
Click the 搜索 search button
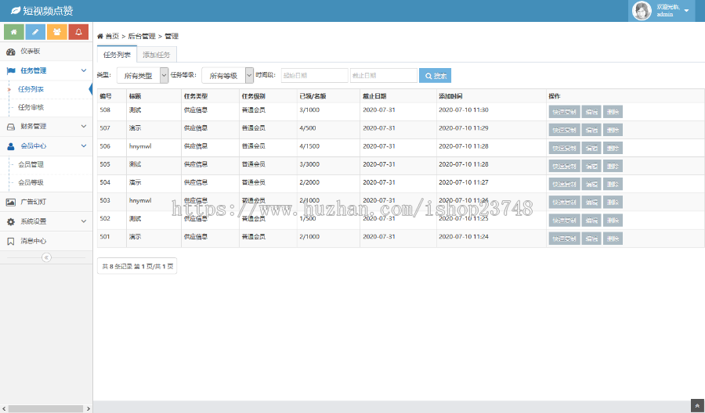pos(435,76)
